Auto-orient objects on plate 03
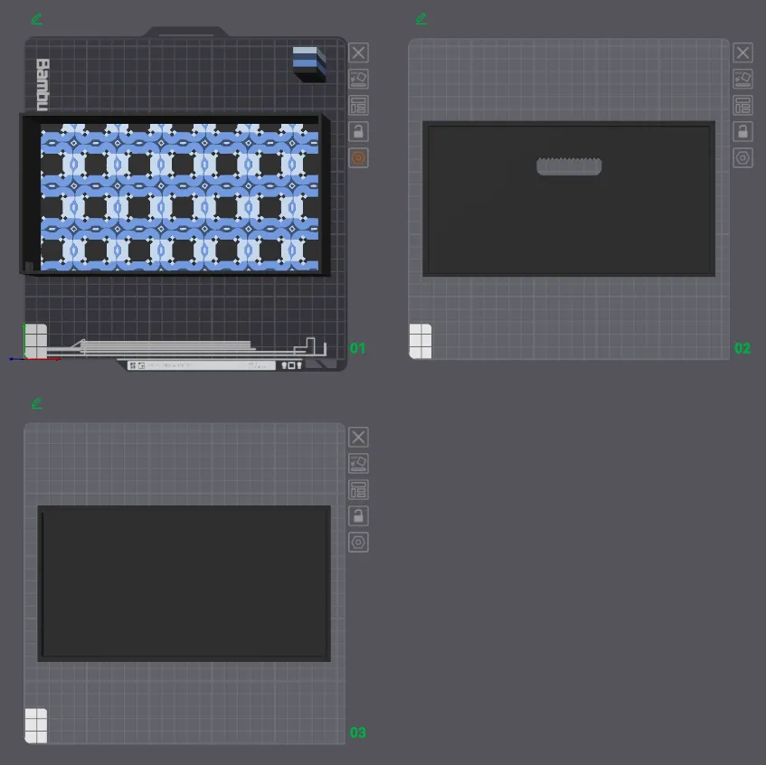Screen dimensions: 766x765 click(x=358, y=464)
